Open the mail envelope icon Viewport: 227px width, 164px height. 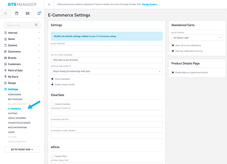(28, 13)
